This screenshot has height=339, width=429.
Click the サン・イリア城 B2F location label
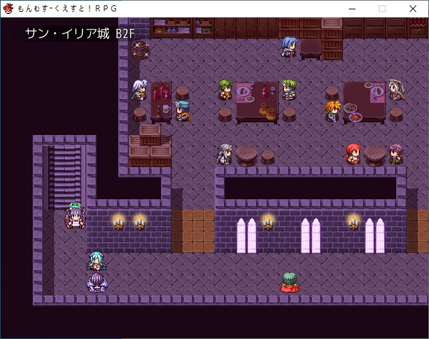coord(80,33)
